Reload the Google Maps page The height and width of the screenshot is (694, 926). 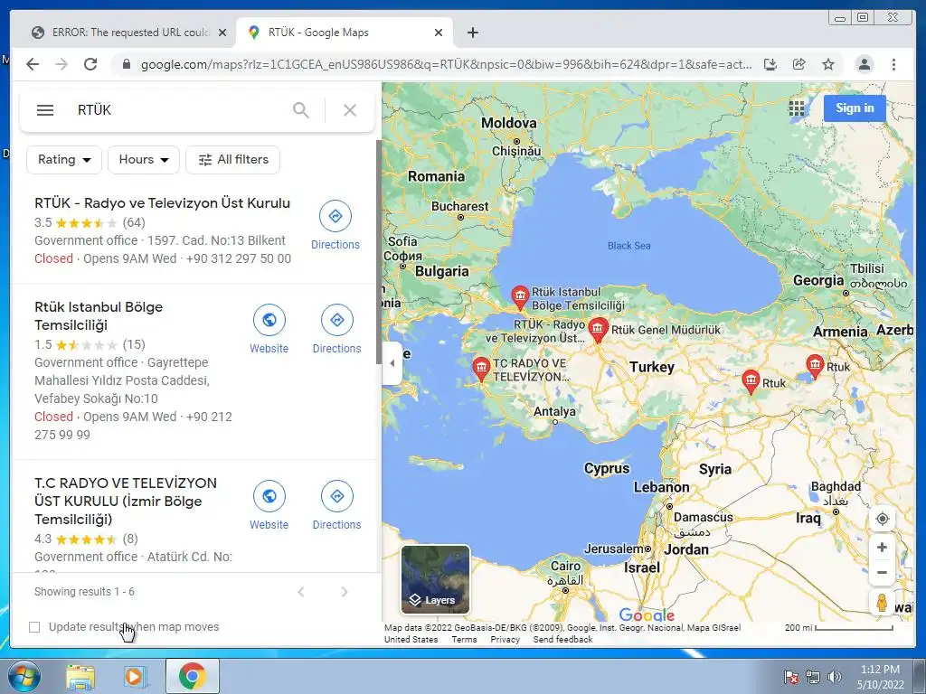90,64
